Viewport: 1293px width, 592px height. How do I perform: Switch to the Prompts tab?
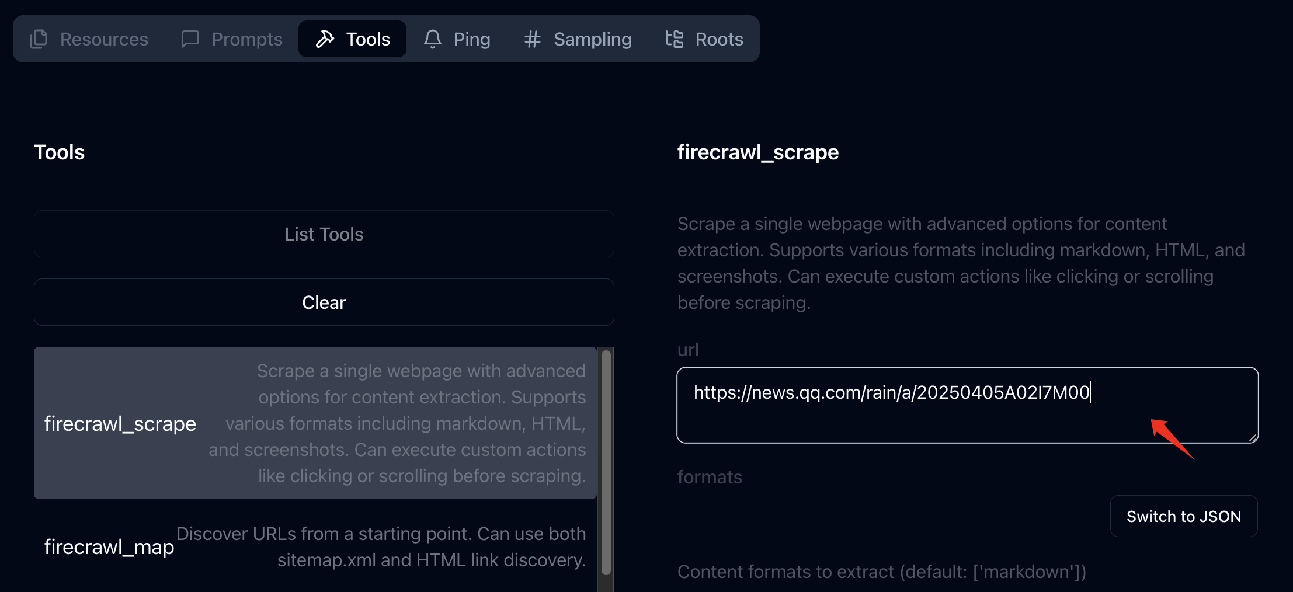point(232,39)
